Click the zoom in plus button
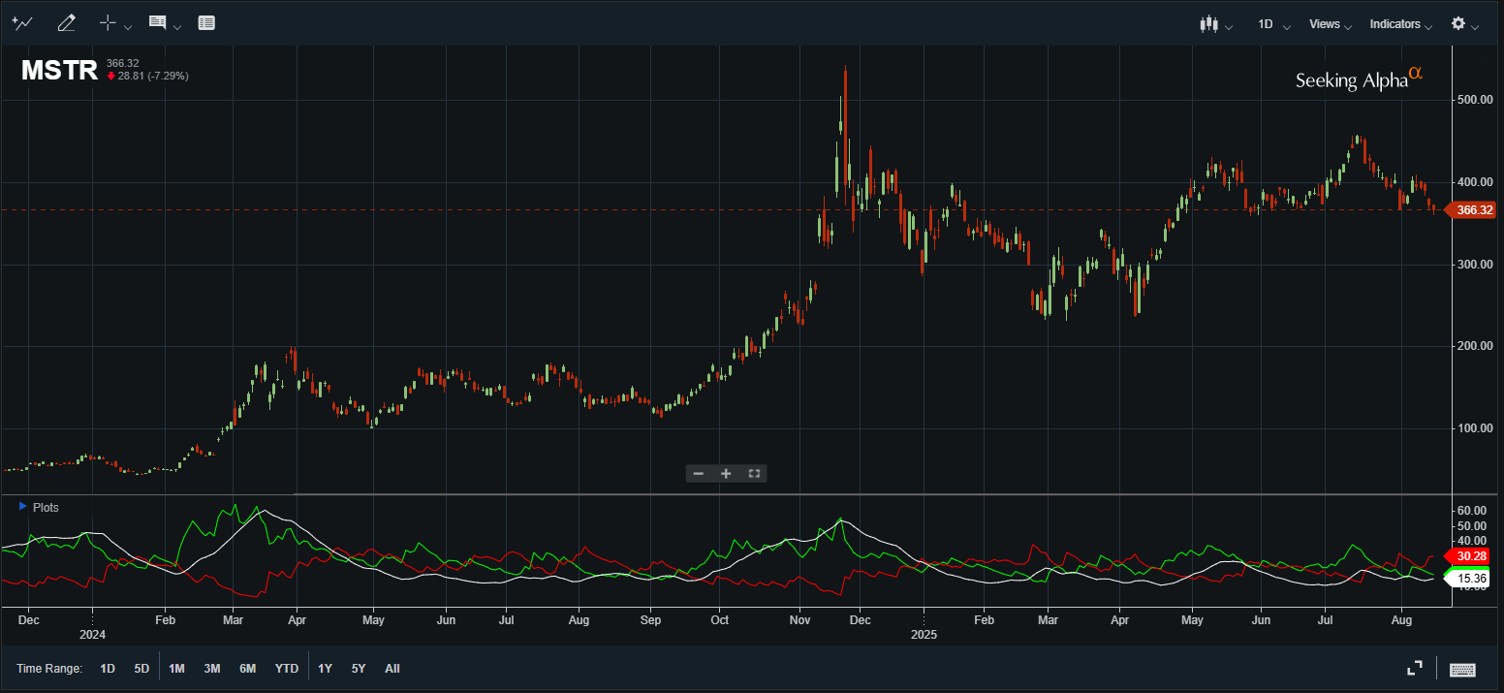 [x=726, y=473]
